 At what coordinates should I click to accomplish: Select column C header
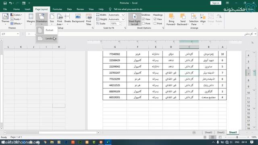coord(189,47)
